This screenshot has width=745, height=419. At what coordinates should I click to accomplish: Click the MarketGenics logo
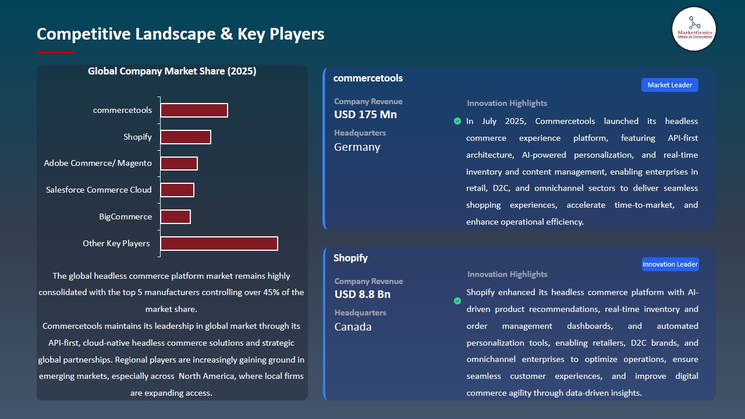[x=694, y=29]
